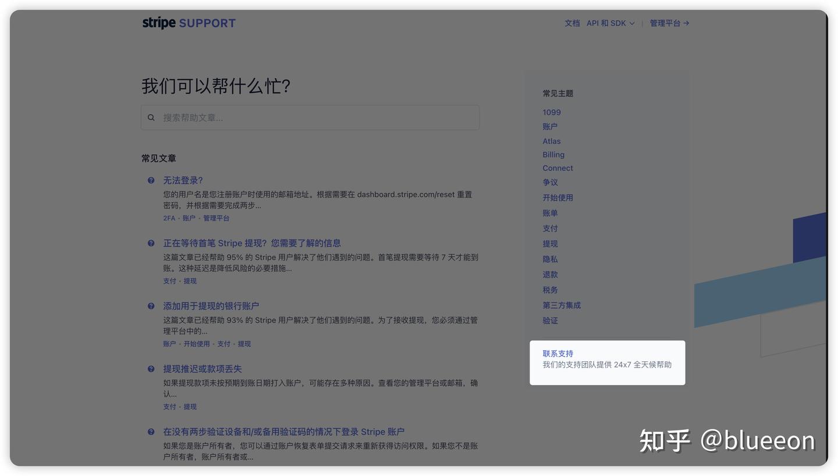Click the question mark icon beside the two-step verification article
Screen dimensions: 838x476
(x=151, y=432)
